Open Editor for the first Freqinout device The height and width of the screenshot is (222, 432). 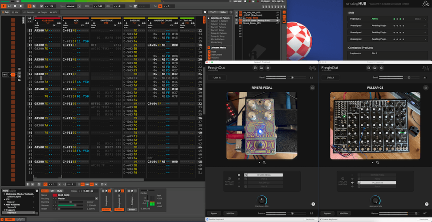click(106, 210)
